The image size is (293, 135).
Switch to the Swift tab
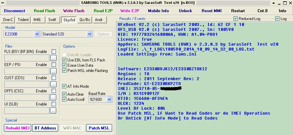[52, 20]
